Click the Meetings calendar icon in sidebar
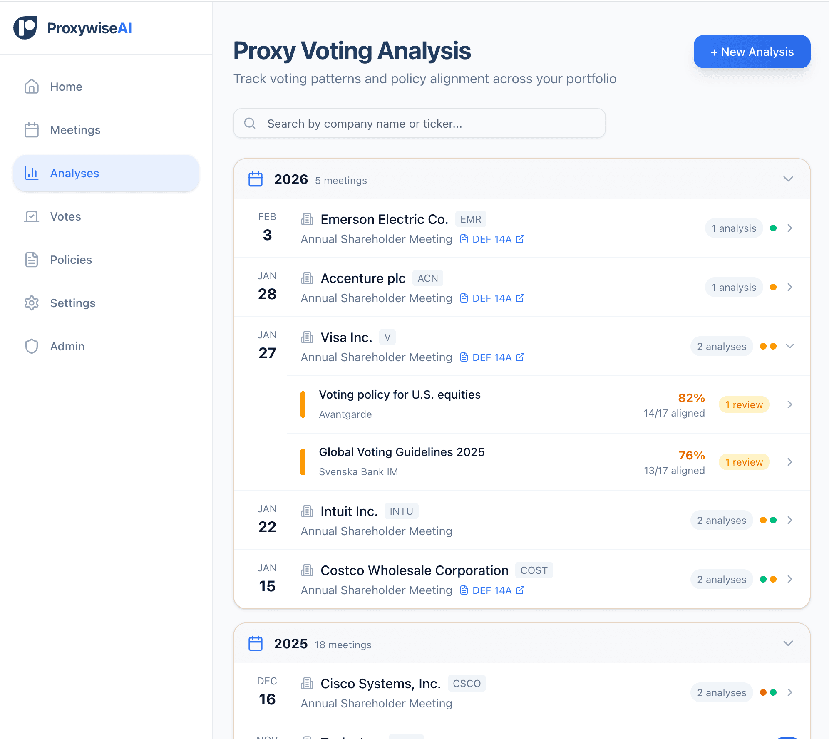 [31, 130]
